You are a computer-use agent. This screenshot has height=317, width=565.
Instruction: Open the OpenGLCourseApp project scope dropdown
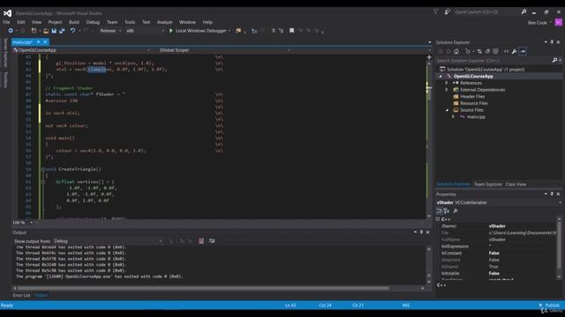click(x=81, y=50)
